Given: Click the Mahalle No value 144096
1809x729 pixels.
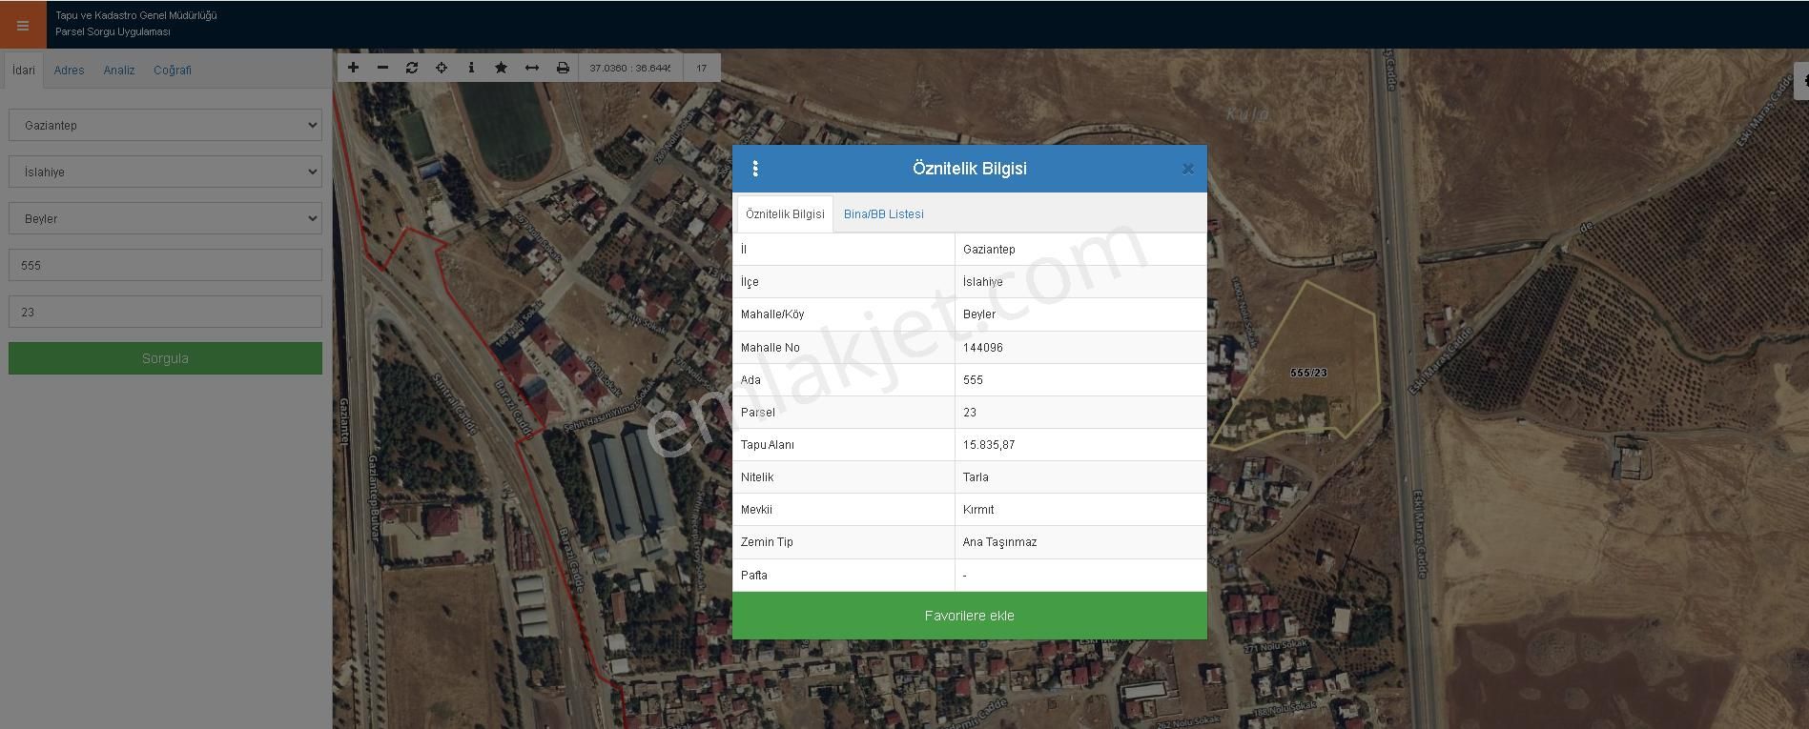Looking at the screenshot, I should 982,348.
